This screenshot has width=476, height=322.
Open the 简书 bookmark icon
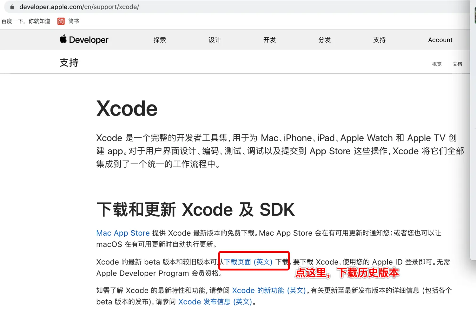[x=61, y=21]
